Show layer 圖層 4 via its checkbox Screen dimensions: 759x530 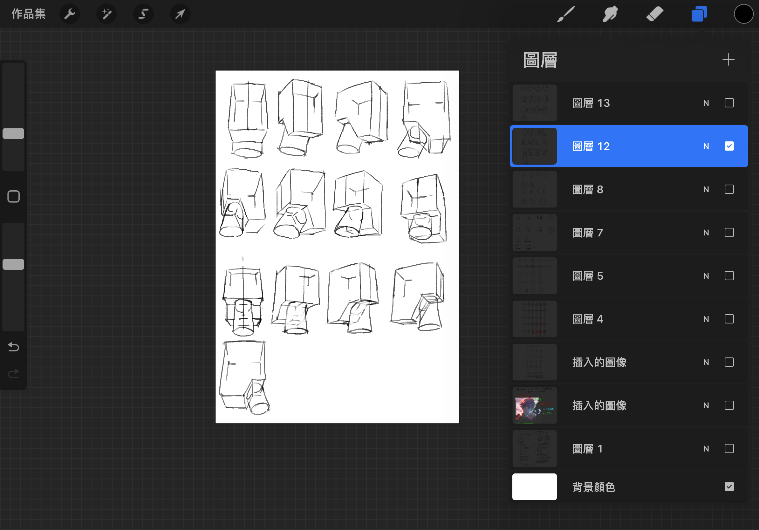coord(729,319)
